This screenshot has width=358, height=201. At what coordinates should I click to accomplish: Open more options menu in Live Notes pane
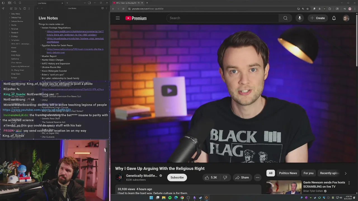107,8
